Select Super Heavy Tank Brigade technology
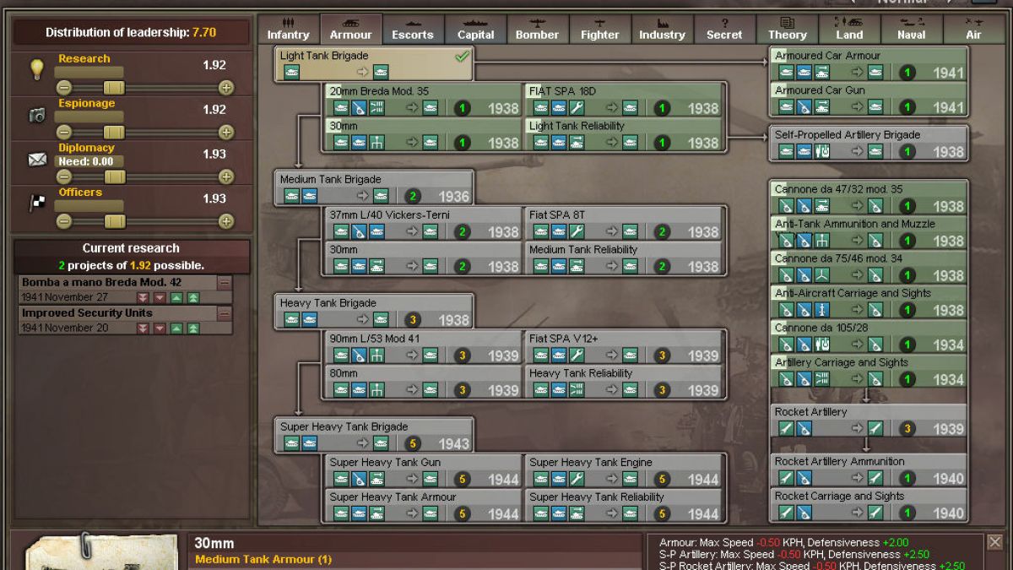Image resolution: width=1013 pixels, height=570 pixels. coord(374,435)
